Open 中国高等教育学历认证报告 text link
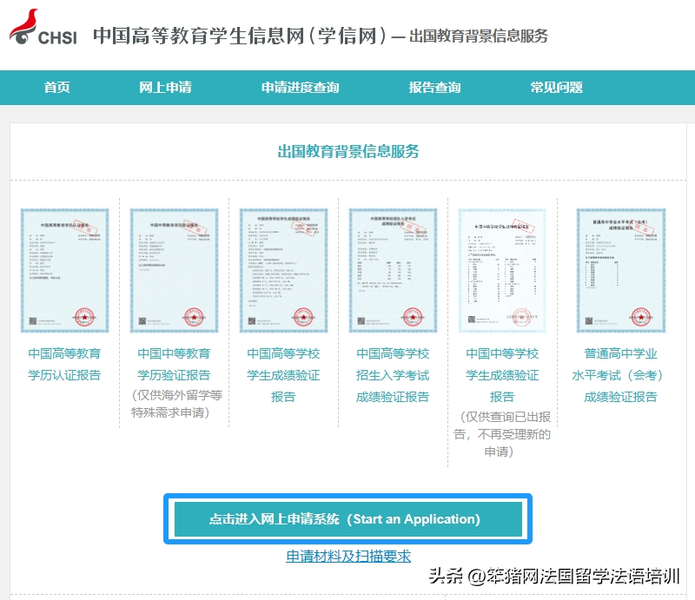 coord(64,365)
